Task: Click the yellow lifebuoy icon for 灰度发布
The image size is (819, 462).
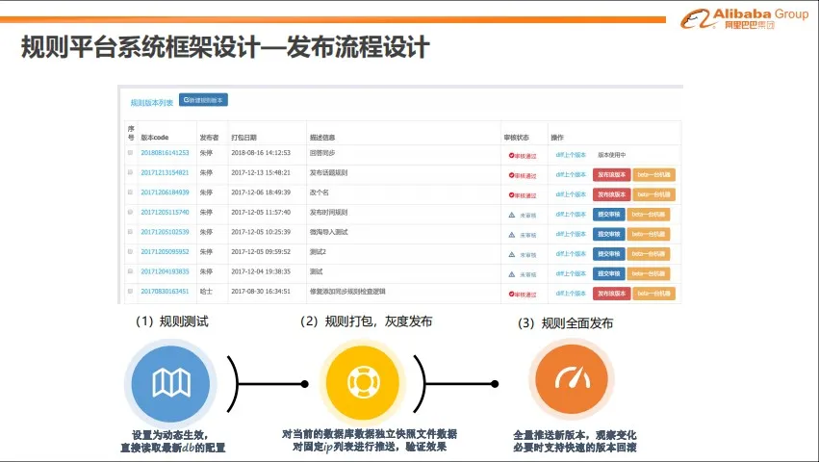Action: pyautogui.click(x=358, y=382)
